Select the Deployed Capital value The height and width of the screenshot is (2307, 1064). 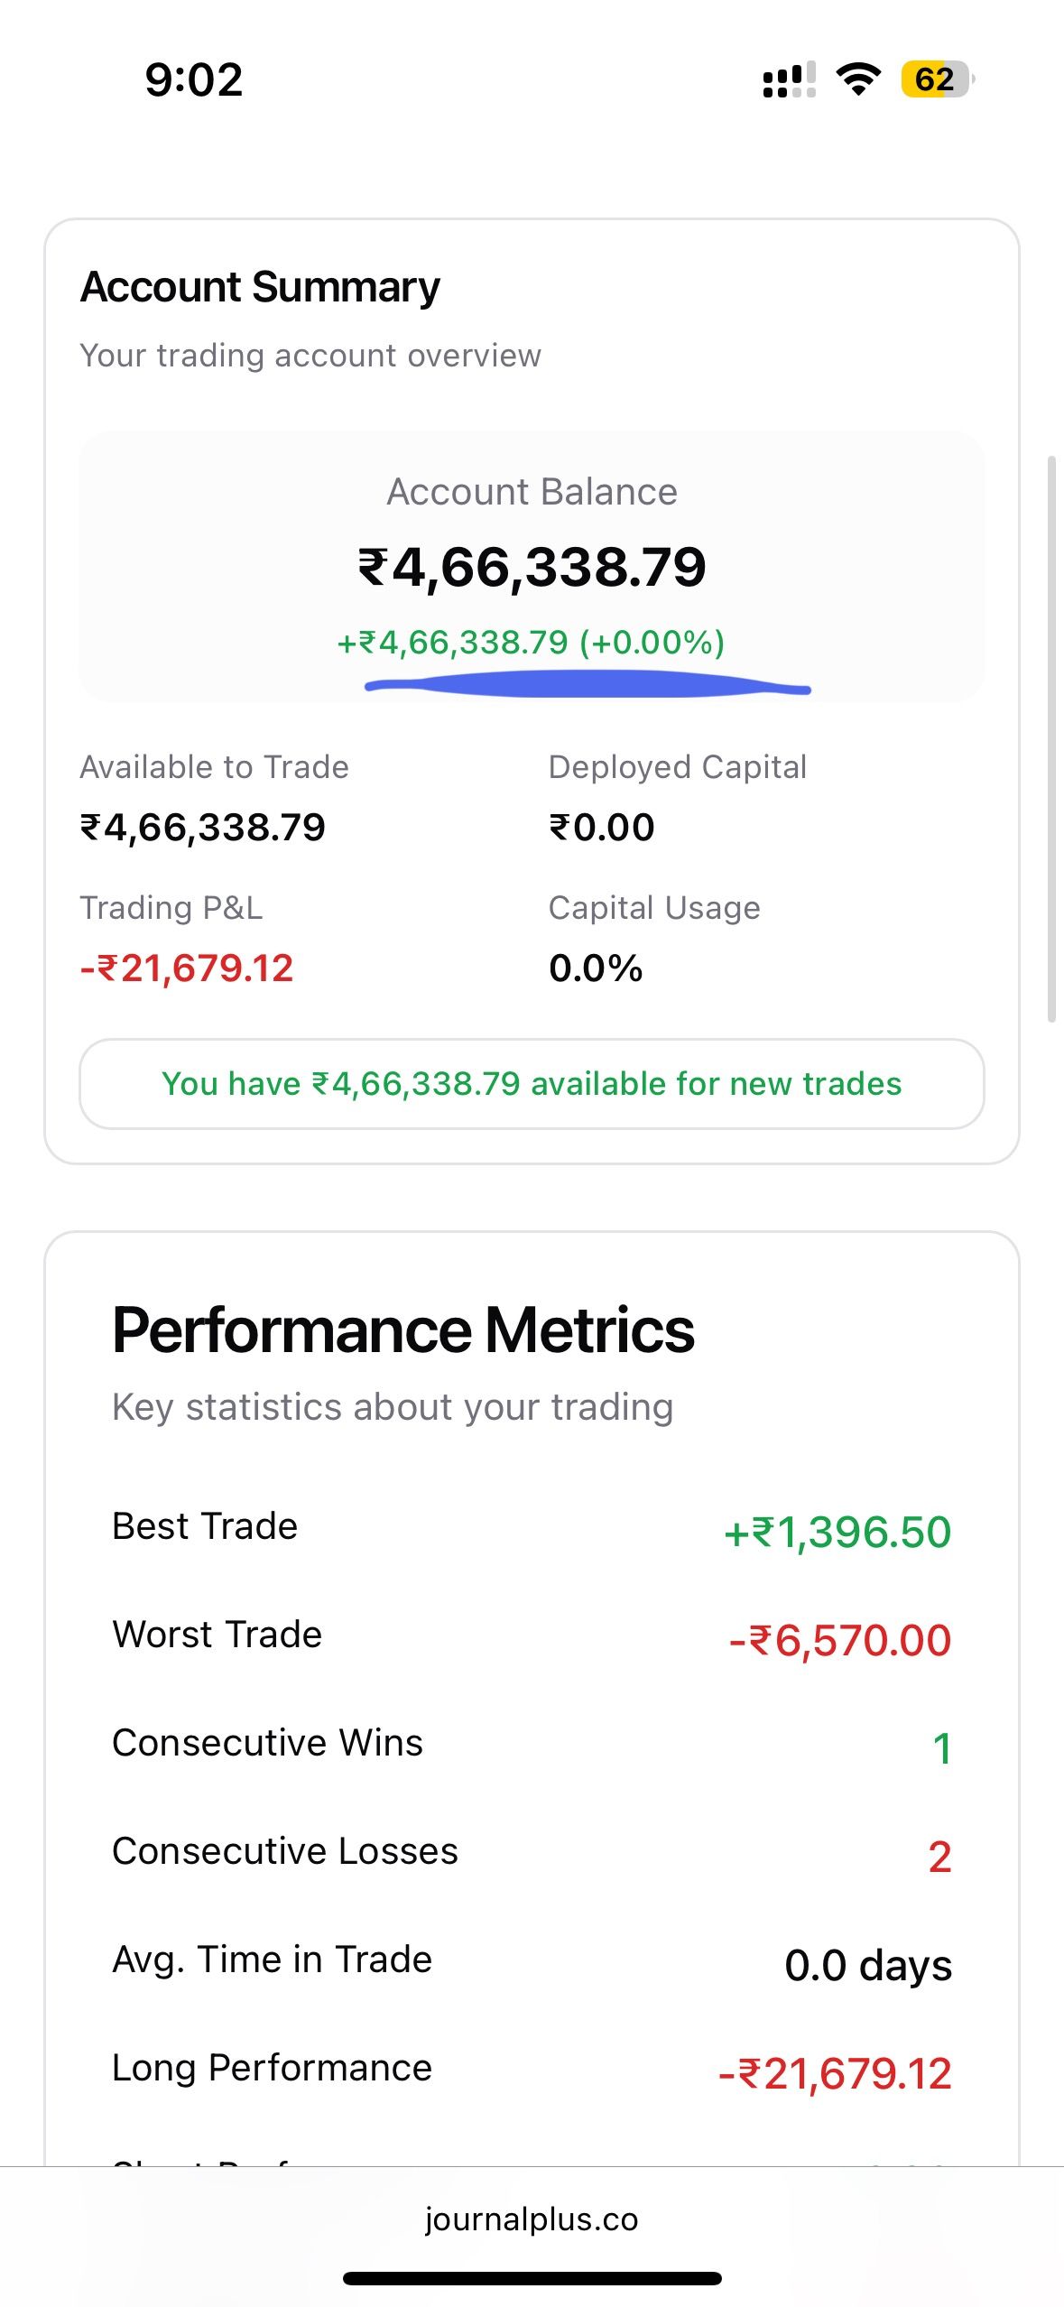coord(602,828)
